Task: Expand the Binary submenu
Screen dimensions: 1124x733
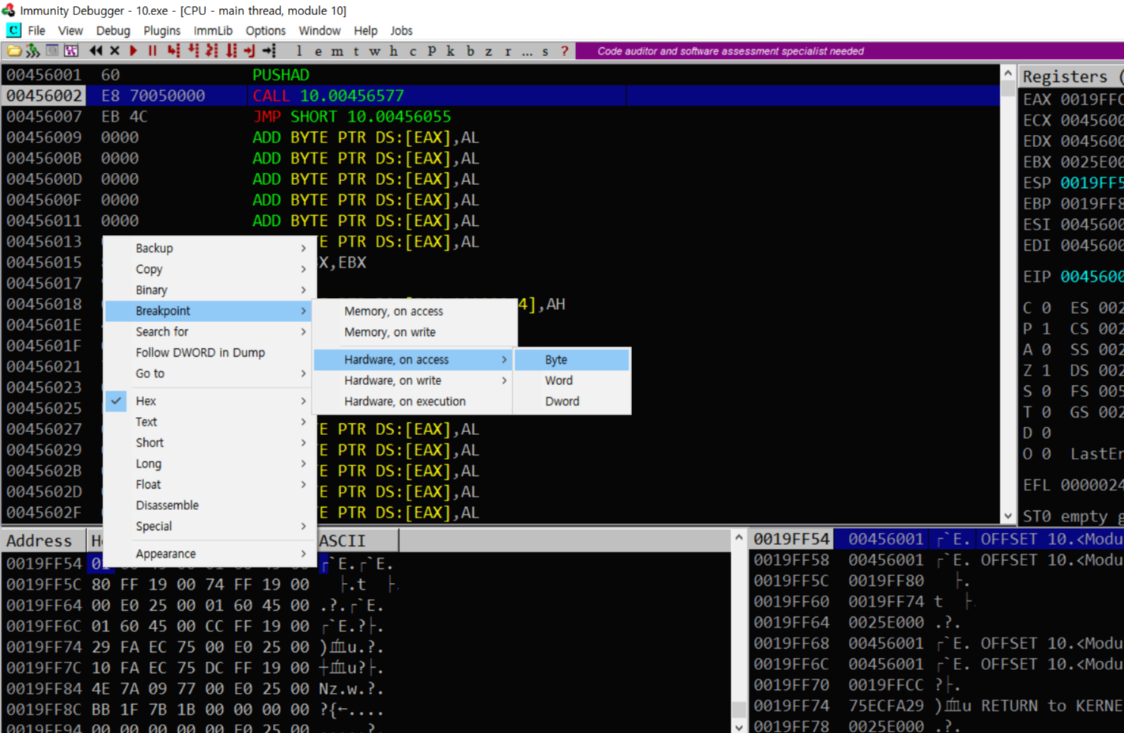Action: [209, 290]
